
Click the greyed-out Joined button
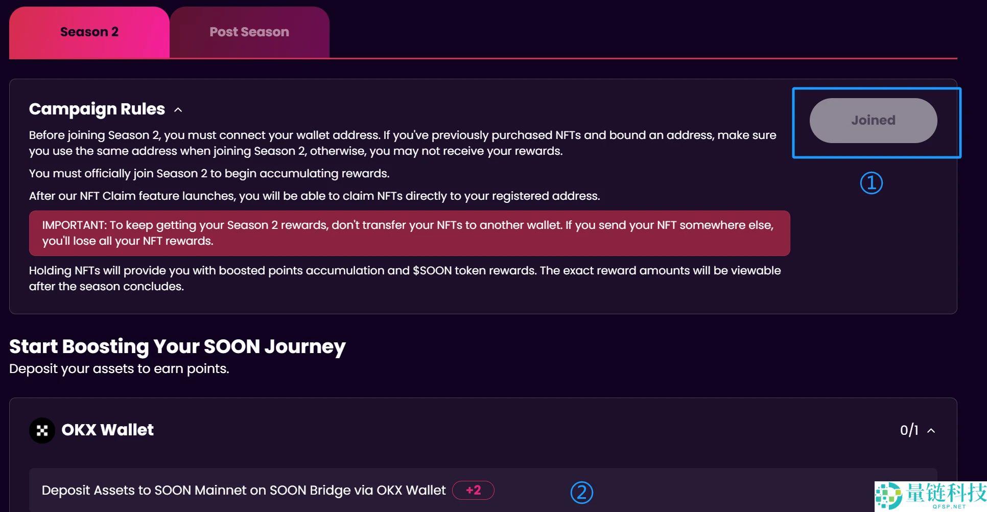(873, 121)
